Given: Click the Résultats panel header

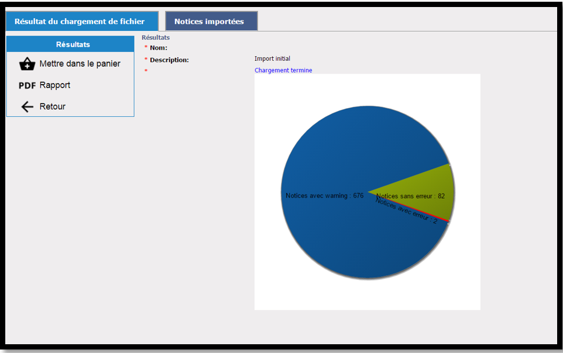Looking at the screenshot, I should click(x=70, y=44).
